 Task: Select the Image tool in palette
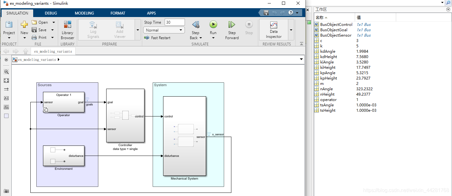[6, 107]
